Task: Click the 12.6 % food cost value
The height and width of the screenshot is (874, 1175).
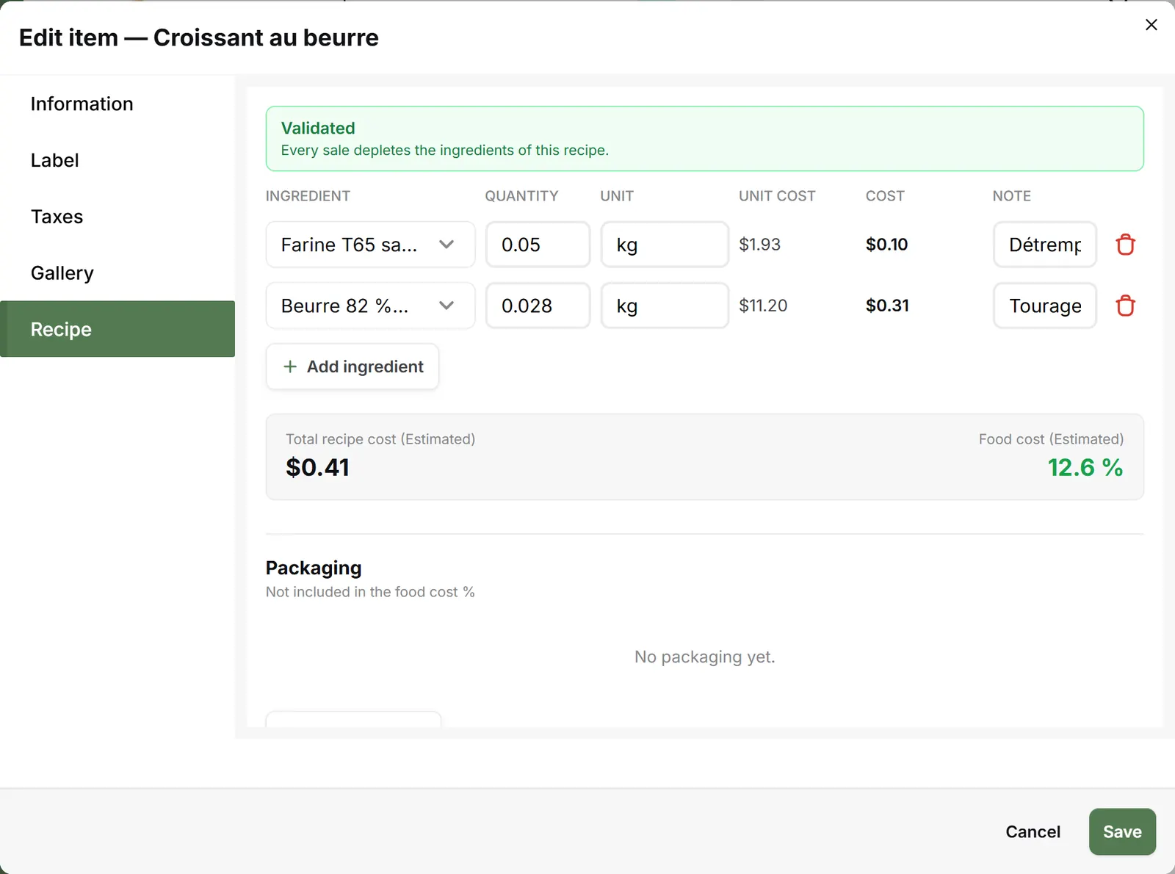Action: tap(1085, 467)
